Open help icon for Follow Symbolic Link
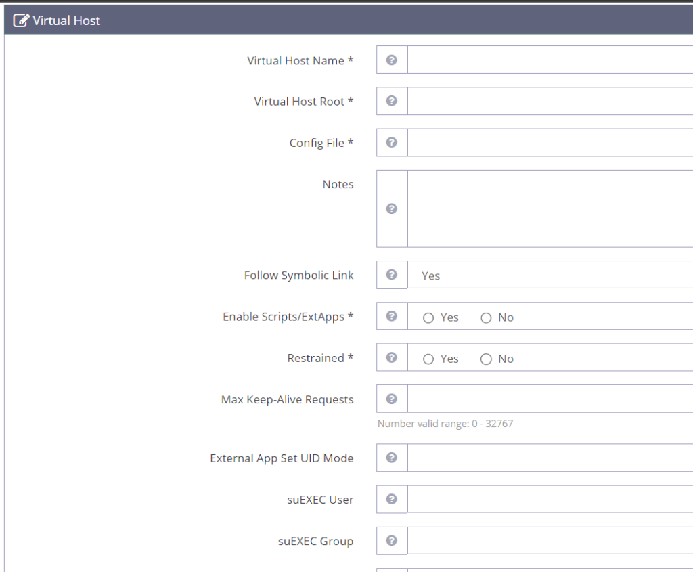The width and height of the screenshot is (693, 572). tap(392, 275)
